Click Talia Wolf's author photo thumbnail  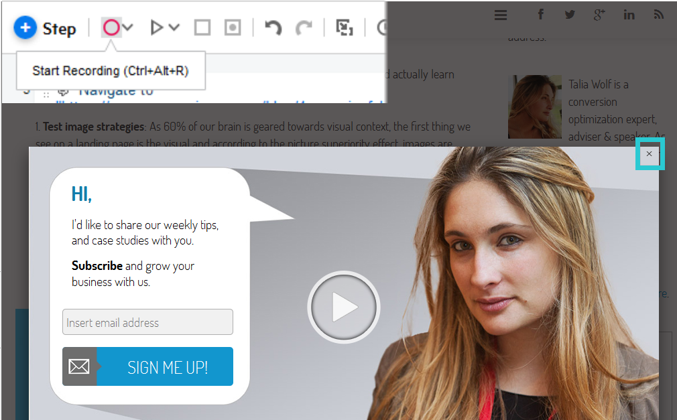(x=535, y=107)
